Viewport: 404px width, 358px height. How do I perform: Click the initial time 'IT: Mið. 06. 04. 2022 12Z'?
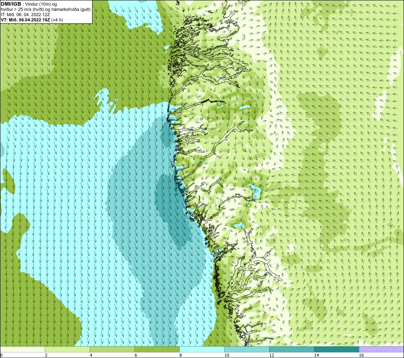[x=25, y=15]
